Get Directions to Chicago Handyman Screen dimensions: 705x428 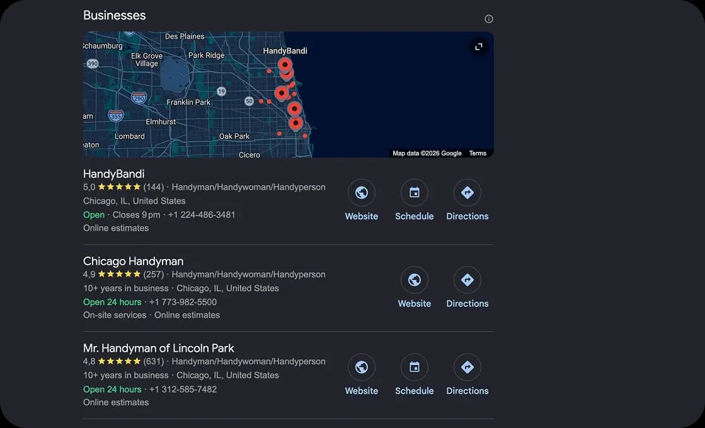tap(467, 280)
